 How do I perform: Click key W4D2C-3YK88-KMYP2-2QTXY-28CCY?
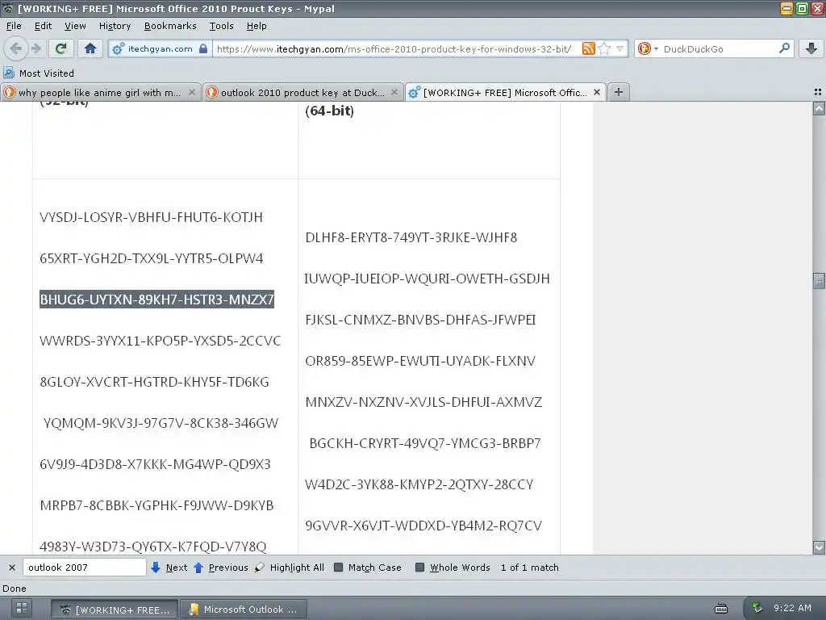(x=419, y=484)
